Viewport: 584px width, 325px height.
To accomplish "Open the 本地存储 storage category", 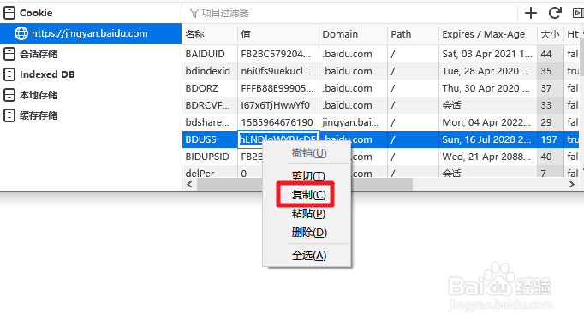I will click(x=91, y=95).
